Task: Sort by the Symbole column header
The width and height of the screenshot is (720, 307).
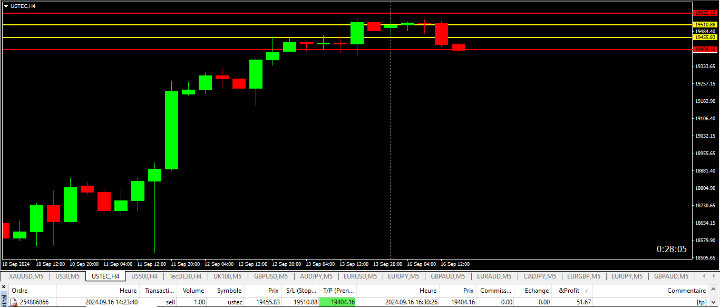Action: [x=229, y=291]
